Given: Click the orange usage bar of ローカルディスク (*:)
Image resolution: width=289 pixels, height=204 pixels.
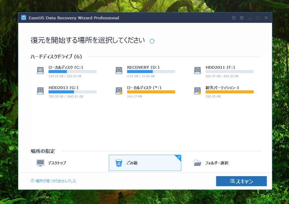Looking at the screenshot, I should pos(151,92).
